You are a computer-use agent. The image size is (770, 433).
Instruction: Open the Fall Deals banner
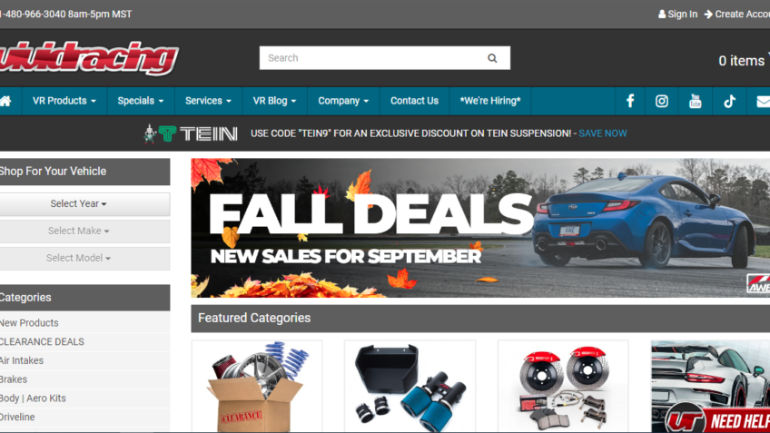(480, 228)
